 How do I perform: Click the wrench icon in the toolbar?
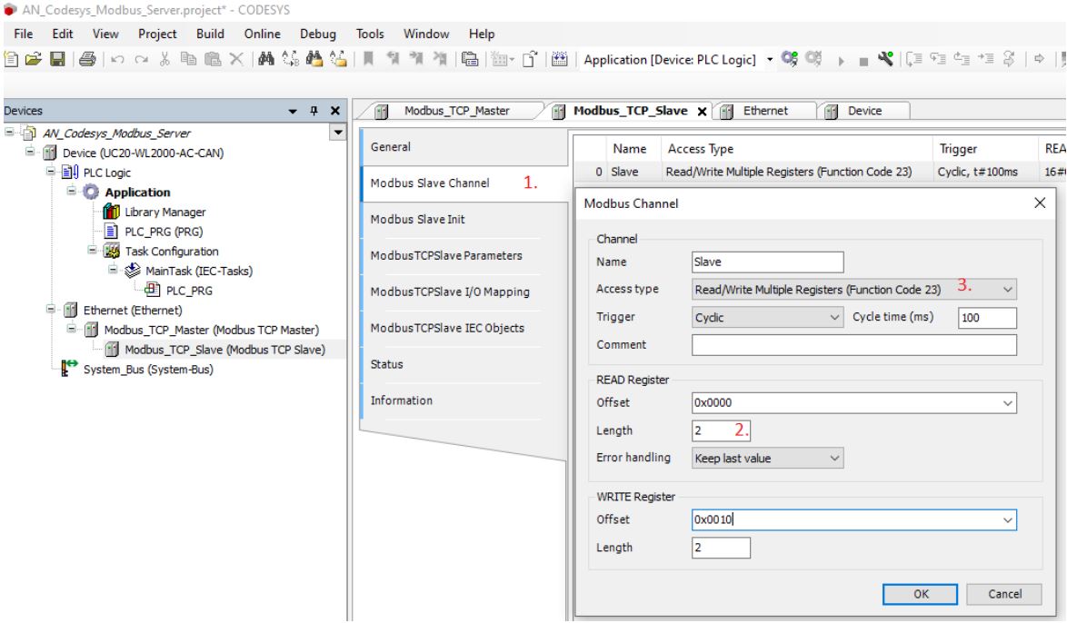click(x=885, y=59)
